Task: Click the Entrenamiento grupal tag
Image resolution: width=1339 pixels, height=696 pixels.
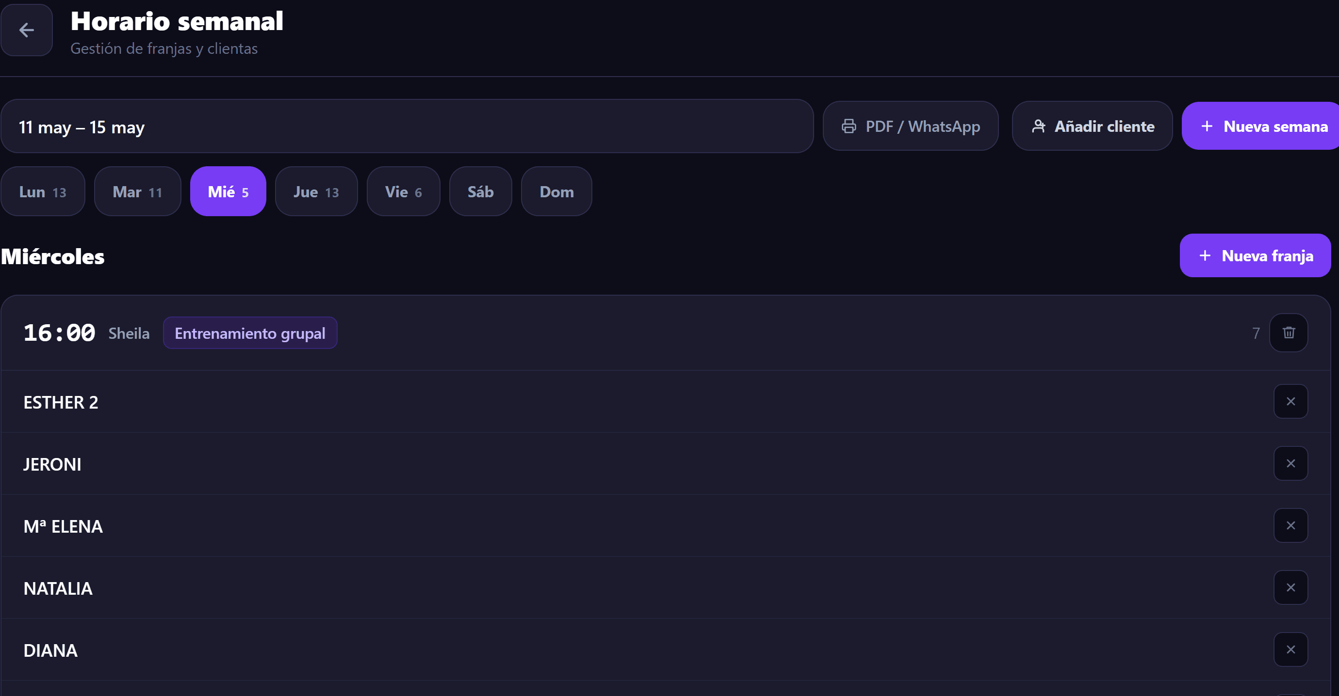Action: tap(250, 333)
